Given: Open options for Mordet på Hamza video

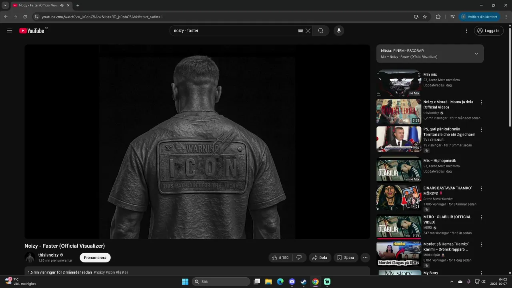Looking at the screenshot, I should click(x=482, y=244).
